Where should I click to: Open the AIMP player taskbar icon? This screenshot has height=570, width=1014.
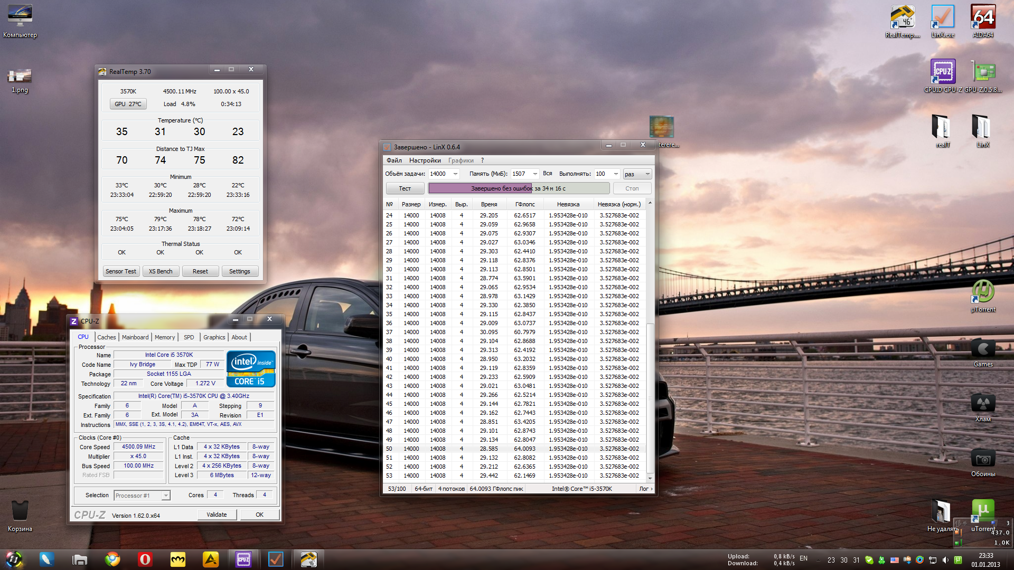coord(211,559)
